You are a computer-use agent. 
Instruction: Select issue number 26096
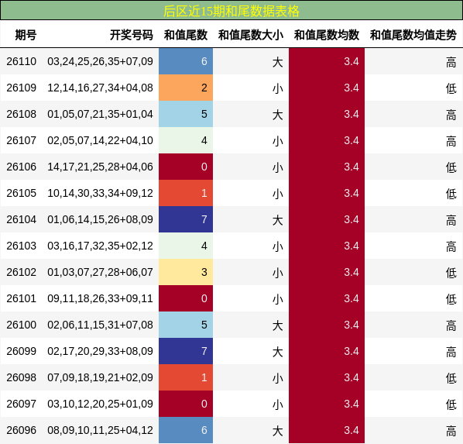click(21, 430)
